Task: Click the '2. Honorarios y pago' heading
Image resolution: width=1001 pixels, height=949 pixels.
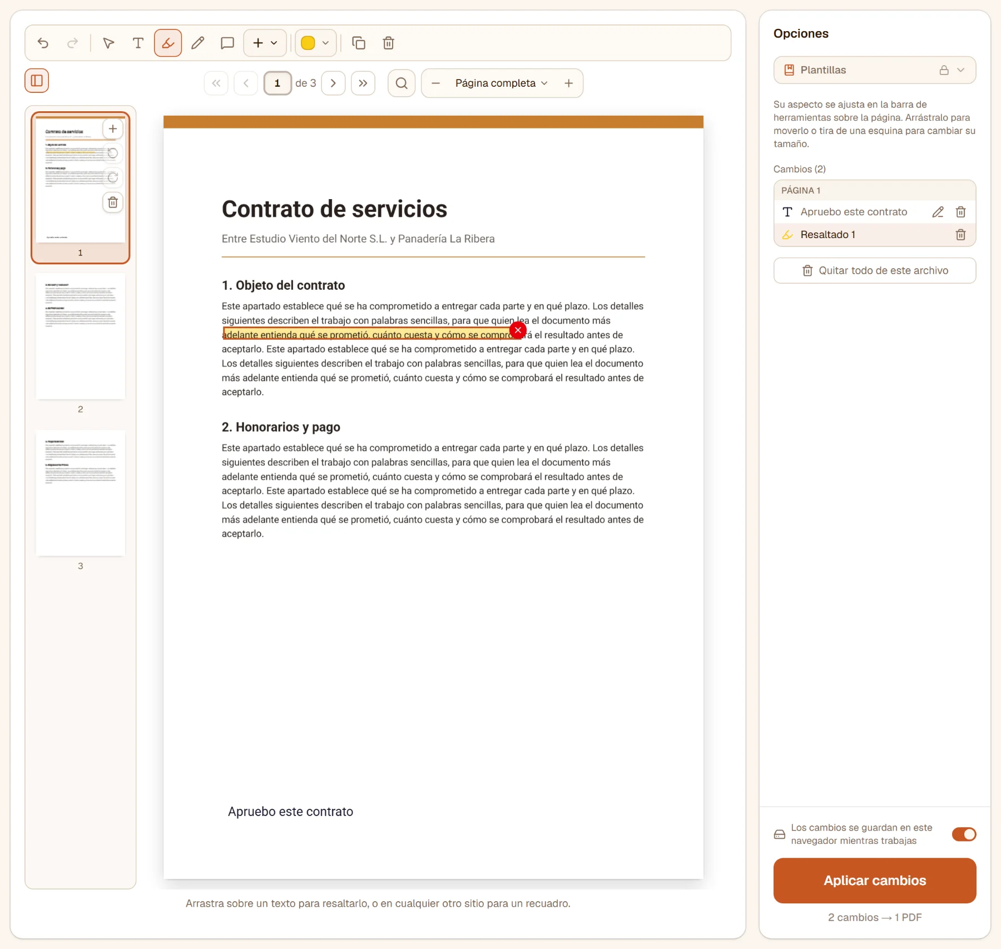Action: coord(281,427)
